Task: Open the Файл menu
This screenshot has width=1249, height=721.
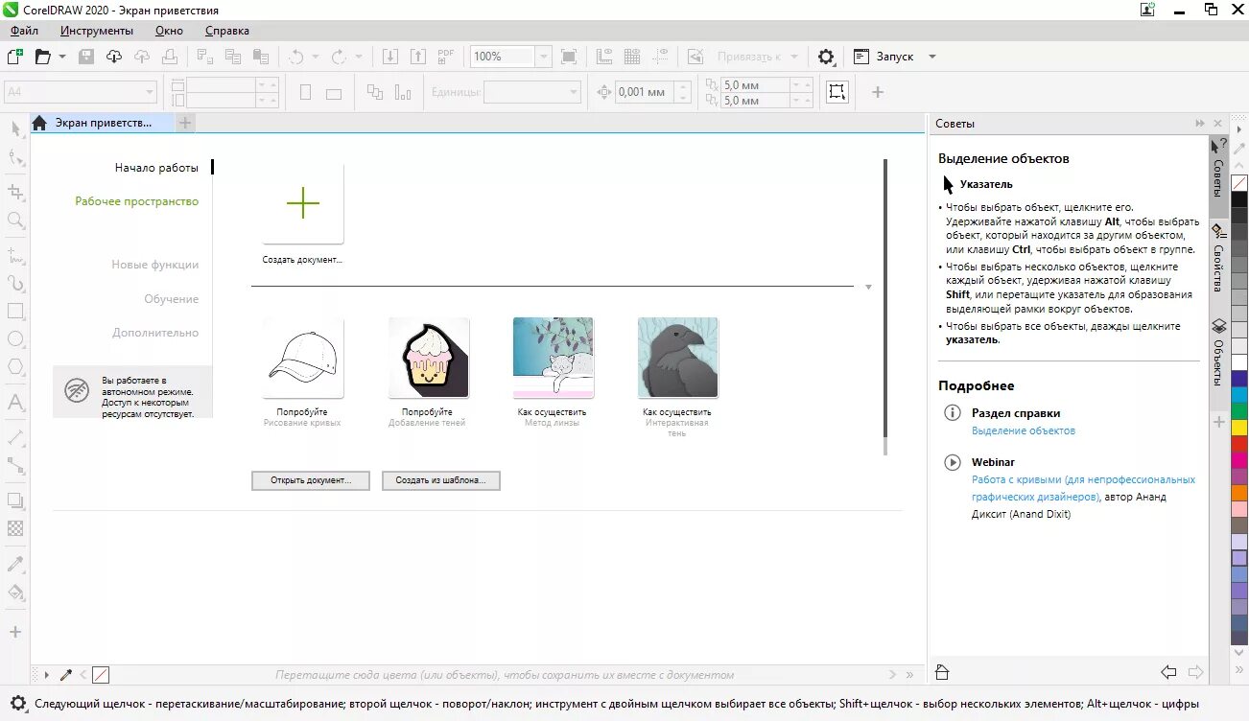Action: [25, 31]
